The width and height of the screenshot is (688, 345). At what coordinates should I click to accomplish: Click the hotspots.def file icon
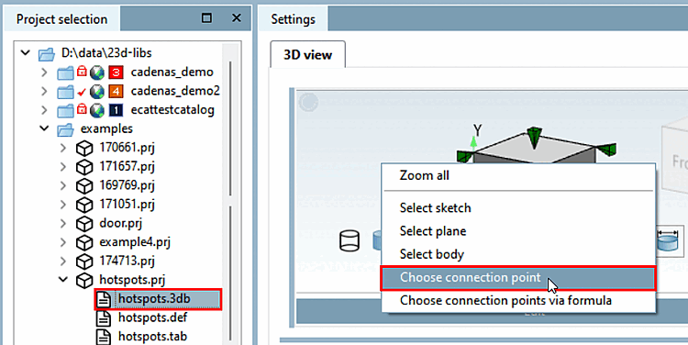[104, 317]
